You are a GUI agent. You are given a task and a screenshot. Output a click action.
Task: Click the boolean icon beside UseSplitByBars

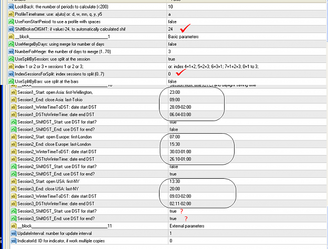click(11, 81)
